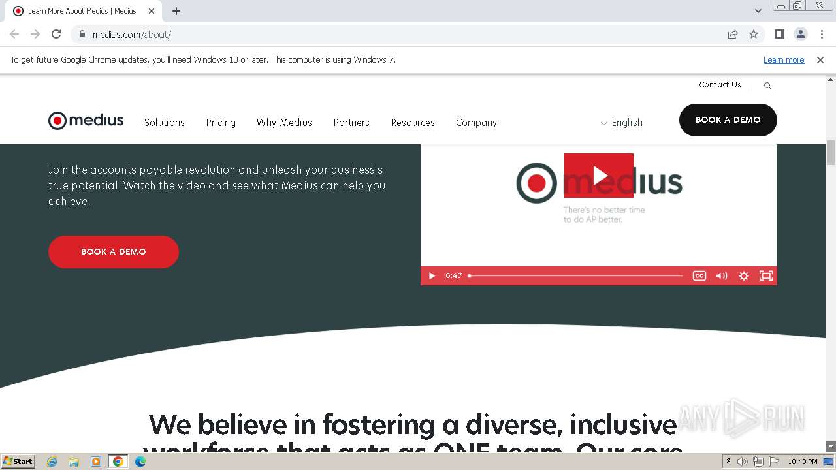Click the Contact Us link

click(720, 85)
